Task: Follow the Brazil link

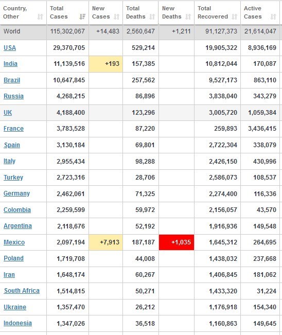Action: pyautogui.click(x=12, y=80)
